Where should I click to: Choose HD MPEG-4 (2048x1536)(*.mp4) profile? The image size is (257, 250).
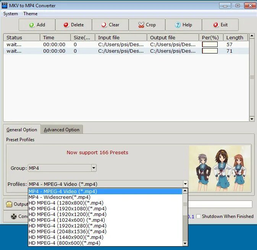pos(105,231)
